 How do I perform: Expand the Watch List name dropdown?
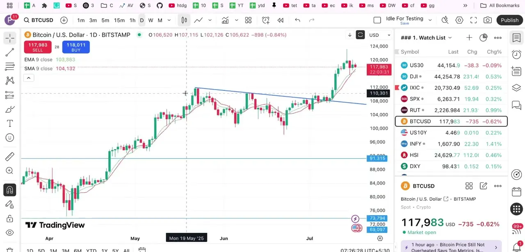pos(450,38)
